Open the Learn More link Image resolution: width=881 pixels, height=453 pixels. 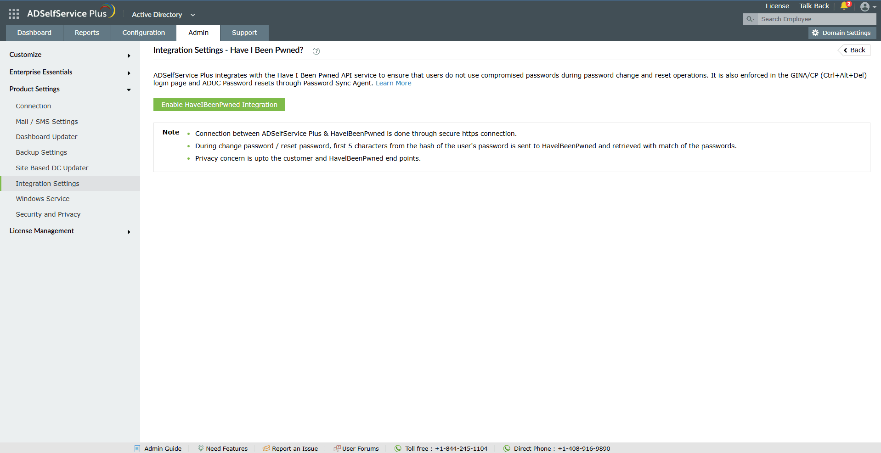point(393,83)
